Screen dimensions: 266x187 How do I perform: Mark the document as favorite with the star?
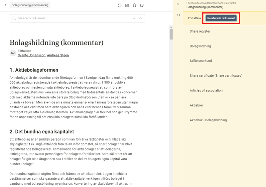pyautogui.click(x=134, y=5)
